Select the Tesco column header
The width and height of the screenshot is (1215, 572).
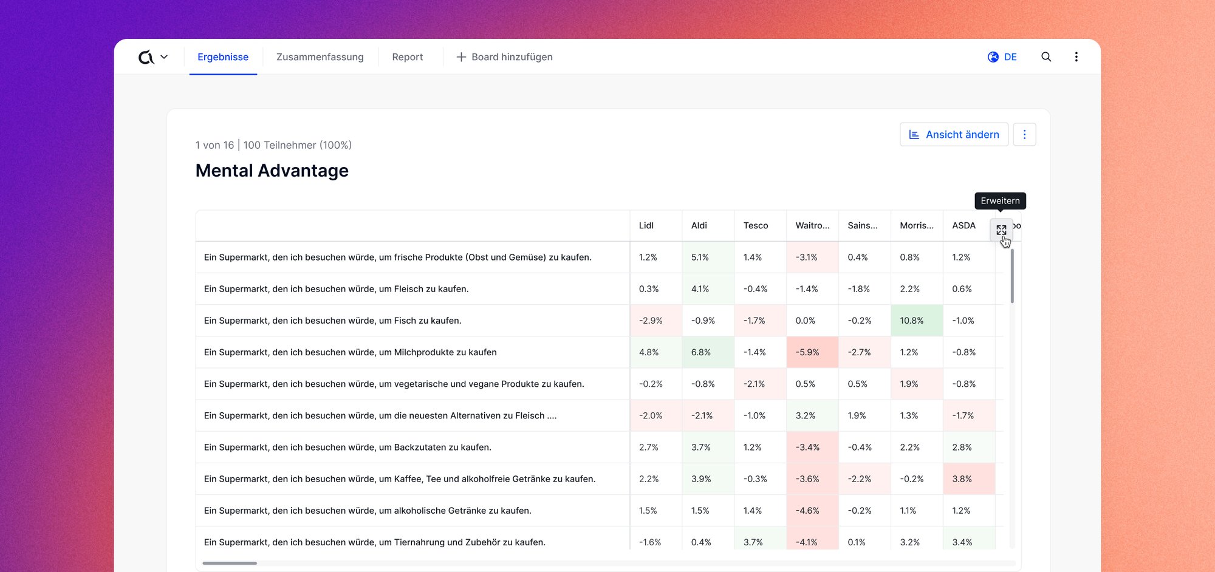coord(761,225)
